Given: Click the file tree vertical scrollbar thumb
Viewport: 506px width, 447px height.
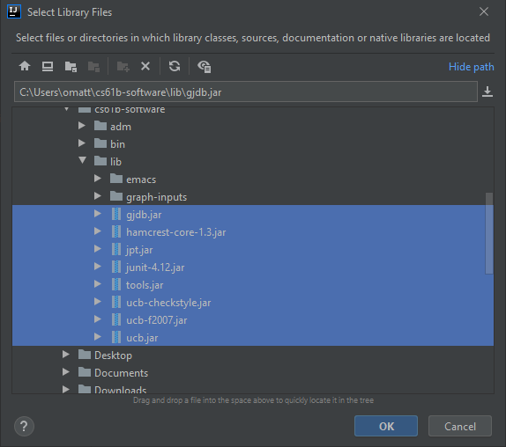Looking at the screenshot, I should tap(489, 233).
